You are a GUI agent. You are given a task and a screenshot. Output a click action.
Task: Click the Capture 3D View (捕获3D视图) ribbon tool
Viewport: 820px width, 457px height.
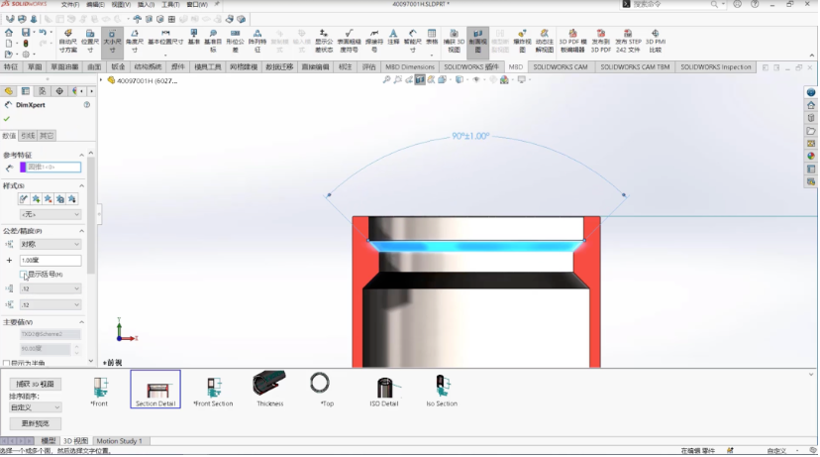point(454,41)
